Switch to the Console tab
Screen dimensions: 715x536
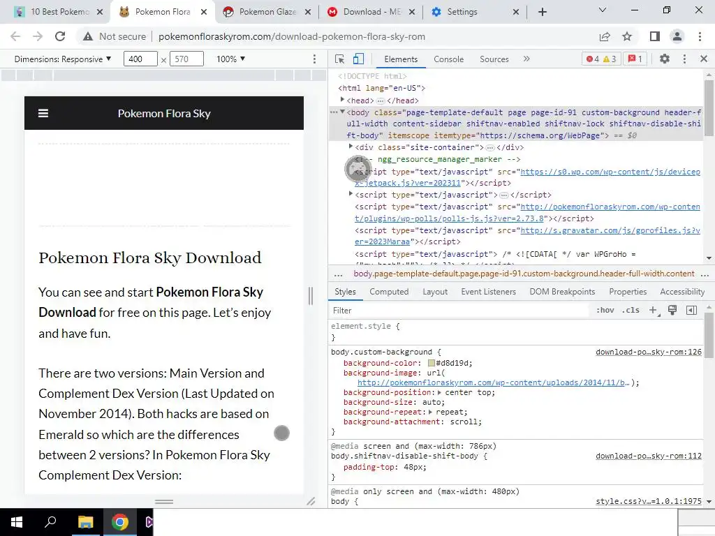click(449, 59)
